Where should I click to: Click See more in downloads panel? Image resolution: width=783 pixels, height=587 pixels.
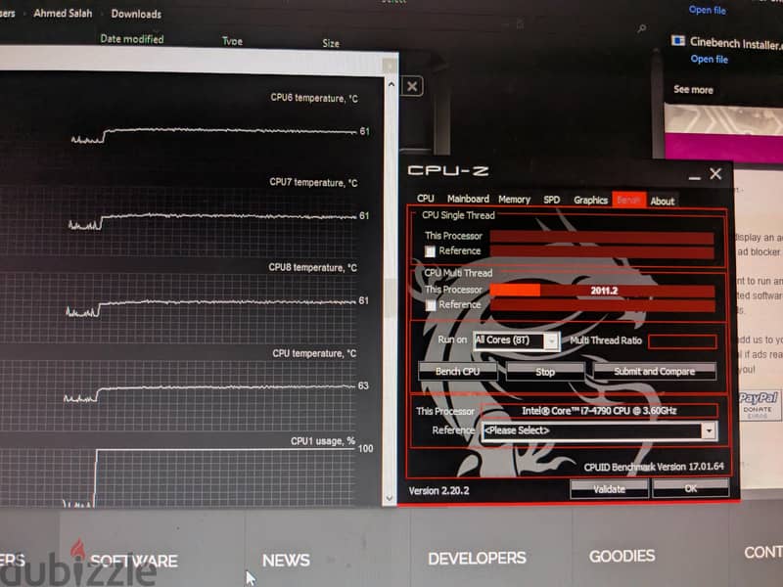[x=693, y=89]
